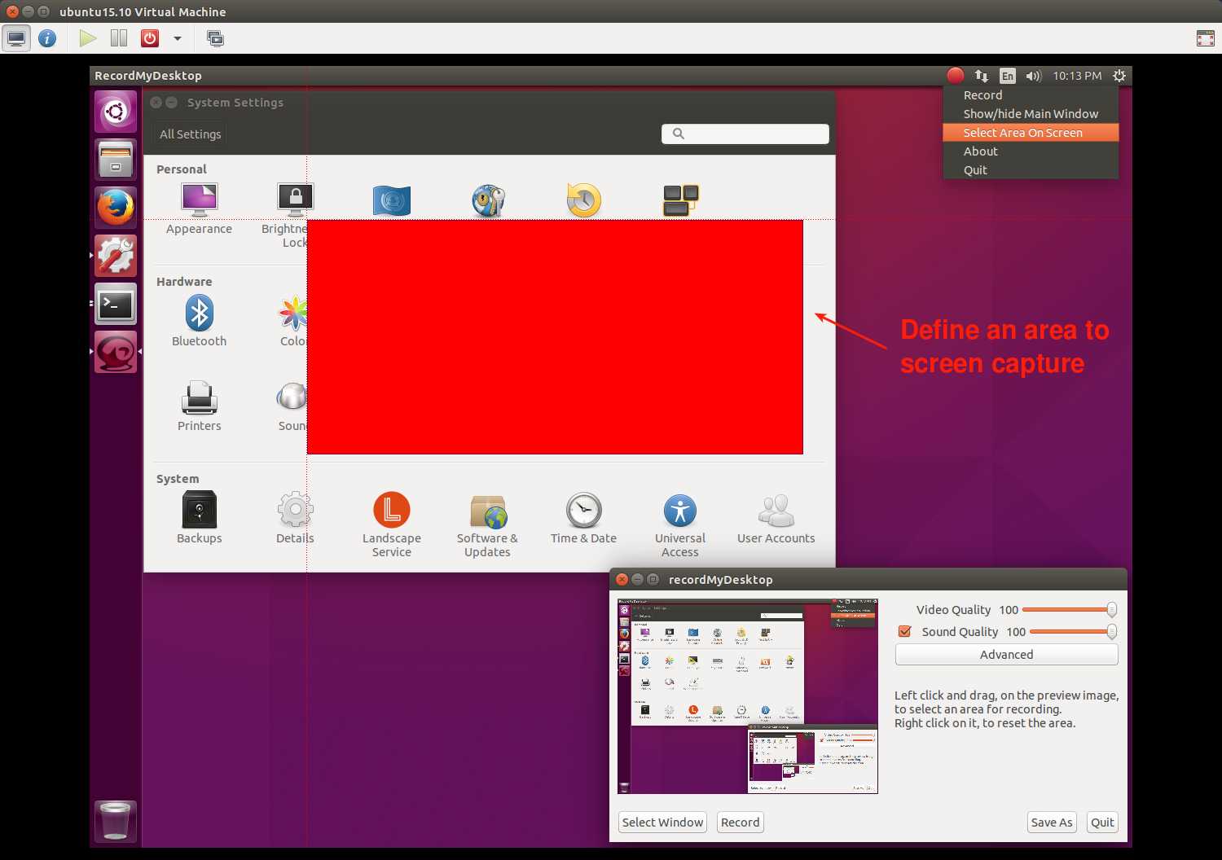
Task: Open the Language Support flag icon
Action: (x=391, y=200)
